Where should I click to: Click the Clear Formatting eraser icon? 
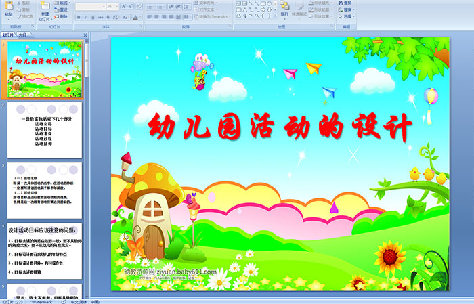tap(139, 6)
